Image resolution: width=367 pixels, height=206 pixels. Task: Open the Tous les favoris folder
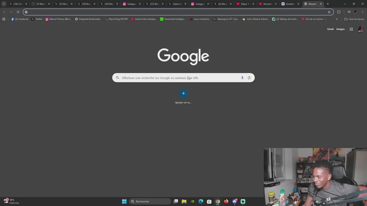click(354, 19)
